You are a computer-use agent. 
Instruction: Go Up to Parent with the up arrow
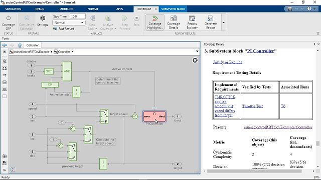click(x=20, y=45)
